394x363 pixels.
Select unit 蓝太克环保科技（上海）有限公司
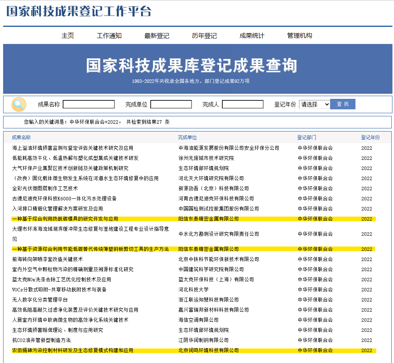216,280
